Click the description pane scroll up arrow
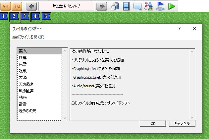The image size is (209, 139). coord(192,52)
